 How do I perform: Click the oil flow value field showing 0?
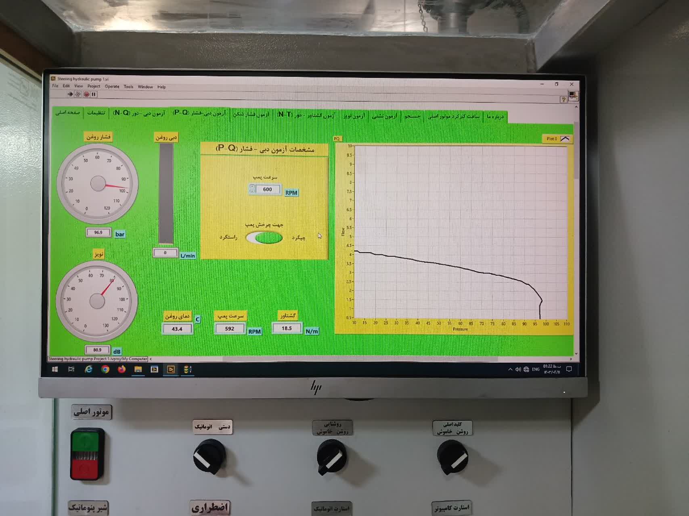coord(165,253)
